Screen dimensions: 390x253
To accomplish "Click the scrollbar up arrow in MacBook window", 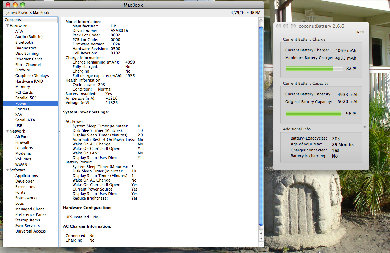I will pyautogui.click(x=261, y=233).
